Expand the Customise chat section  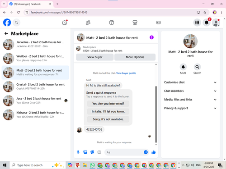190,82
